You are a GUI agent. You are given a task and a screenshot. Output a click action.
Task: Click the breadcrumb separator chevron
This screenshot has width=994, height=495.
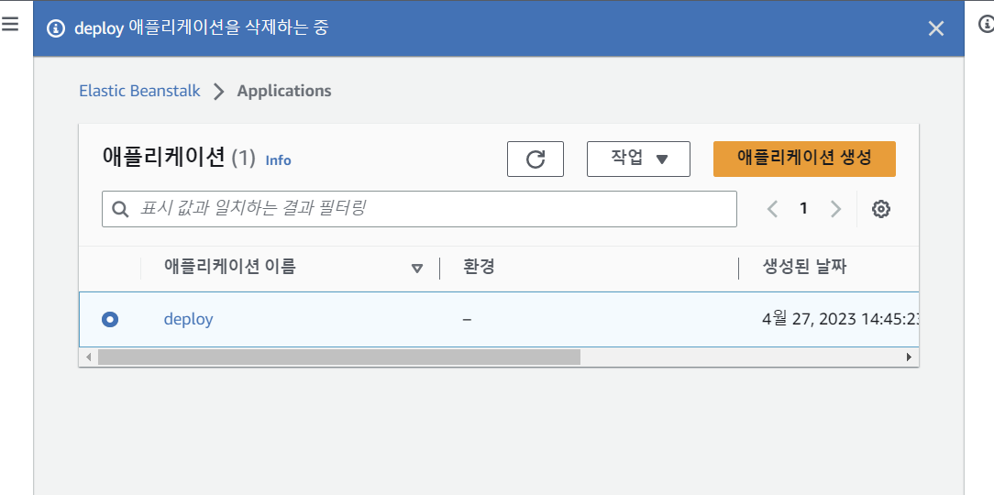coord(219,92)
